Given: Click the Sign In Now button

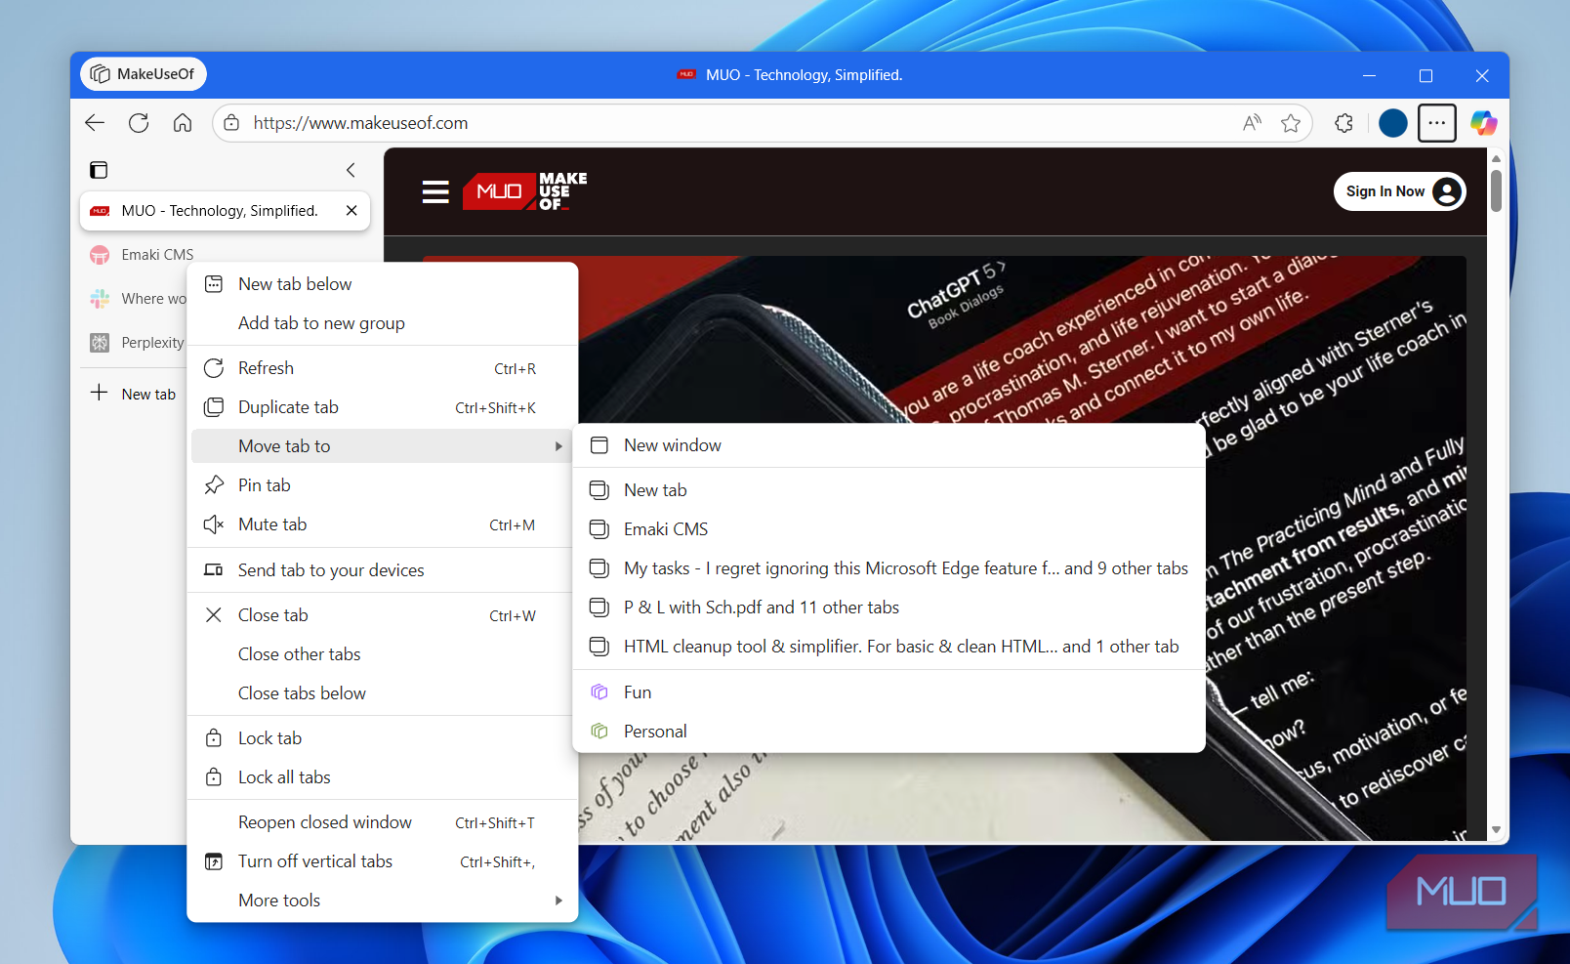Looking at the screenshot, I should tap(1399, 191).
